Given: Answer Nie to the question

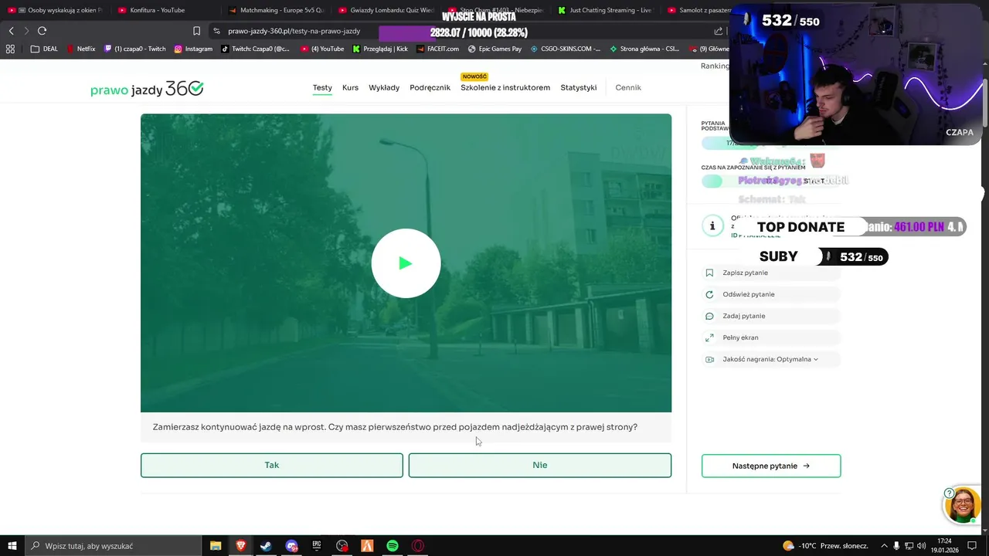Looking at the screenshot, I should click(539, 465).
